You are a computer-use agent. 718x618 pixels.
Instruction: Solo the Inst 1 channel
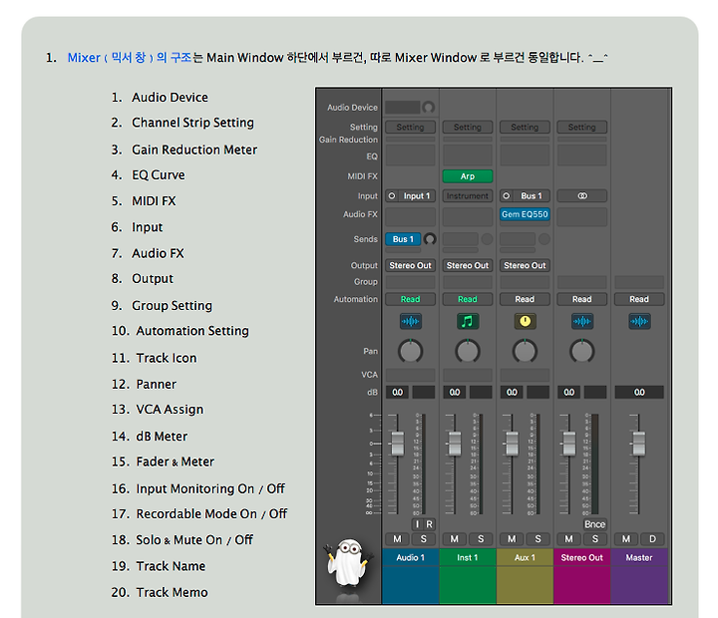pyautogui.click(x=481, y=539)
